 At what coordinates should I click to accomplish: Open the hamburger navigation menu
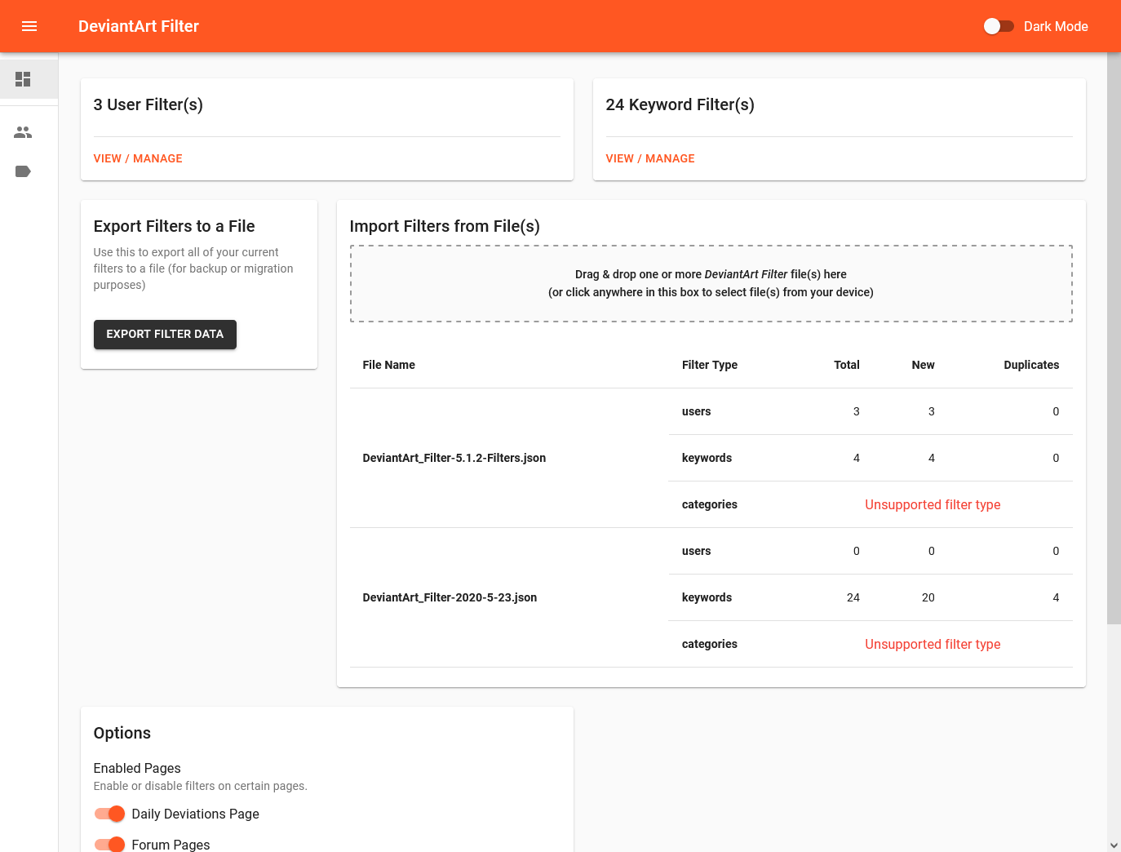[x=29, y=26]
